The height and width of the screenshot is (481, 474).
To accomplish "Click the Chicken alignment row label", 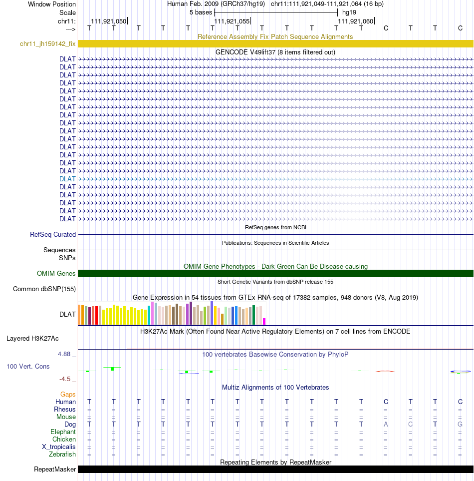I will (64, 439).
